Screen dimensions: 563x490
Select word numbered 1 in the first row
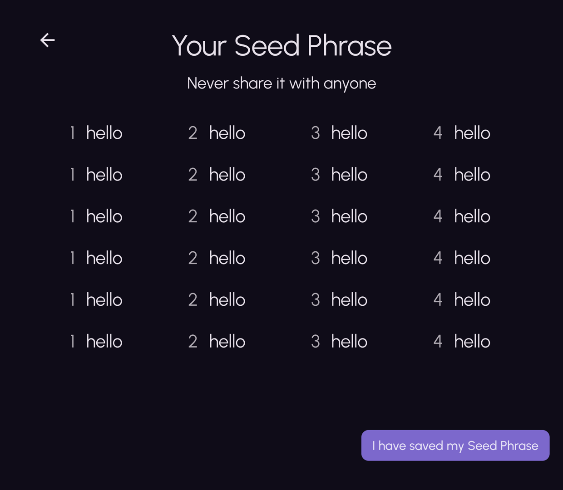coord(96,133)
